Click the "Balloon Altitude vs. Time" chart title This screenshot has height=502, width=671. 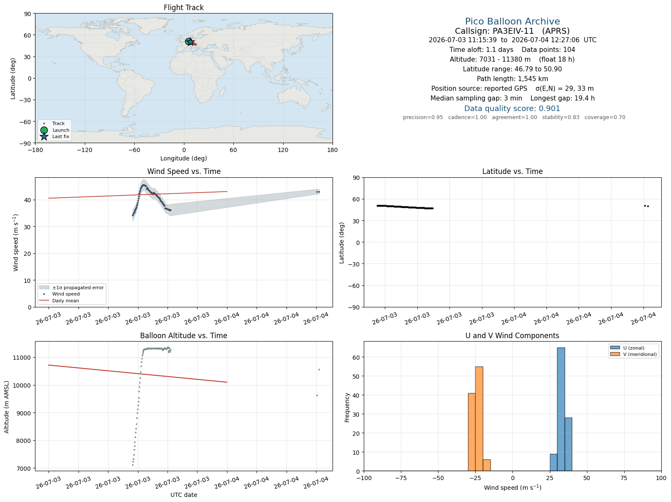(184, 336)
